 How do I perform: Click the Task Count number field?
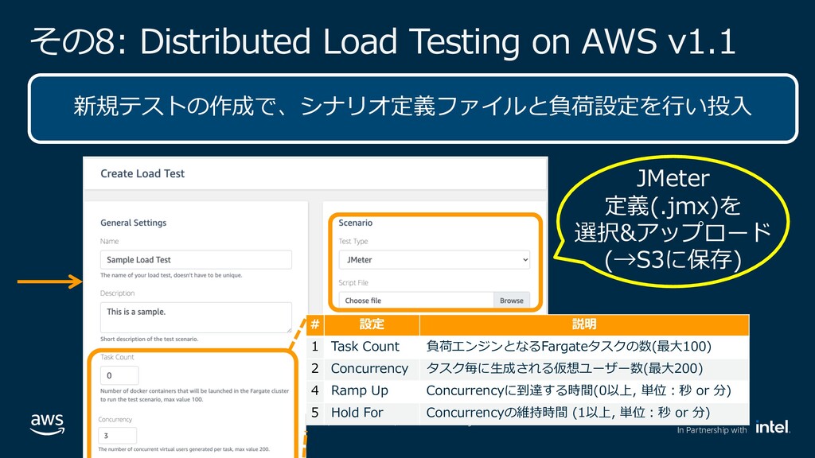pyautogui.click(x=119, y=375)
